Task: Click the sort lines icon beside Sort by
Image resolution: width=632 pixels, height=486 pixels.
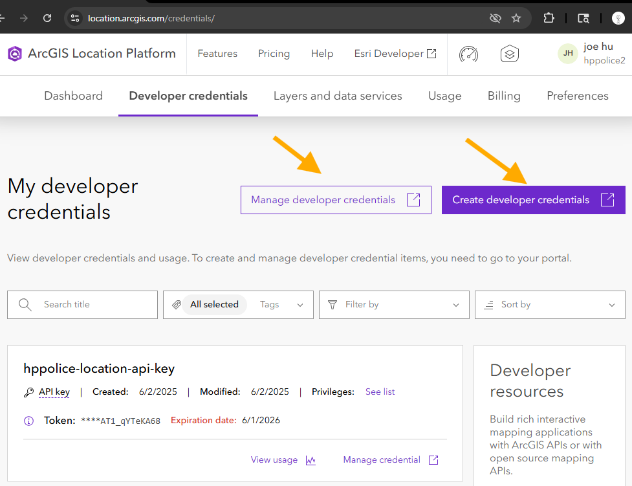Action: pyautogui.click(x=488, y=305)
